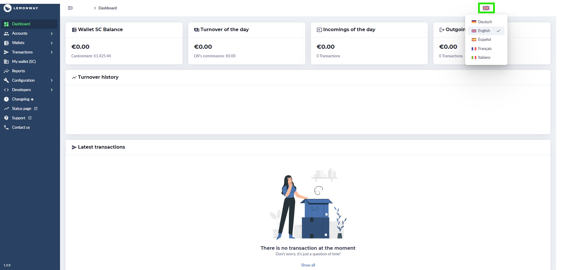
Task: Click the Outgoings card exit icon
Action: click(442, 30)
